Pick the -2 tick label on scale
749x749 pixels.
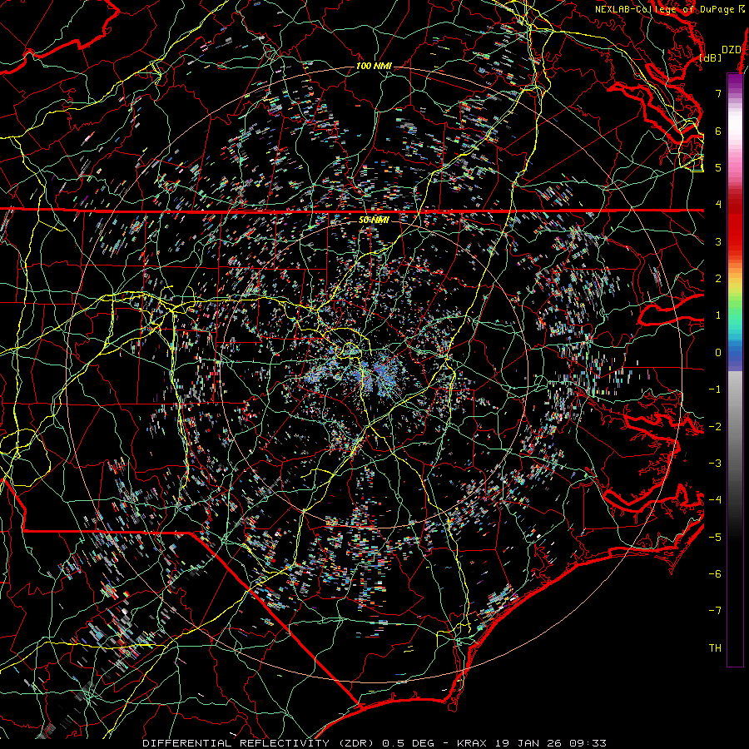[715, 427]
